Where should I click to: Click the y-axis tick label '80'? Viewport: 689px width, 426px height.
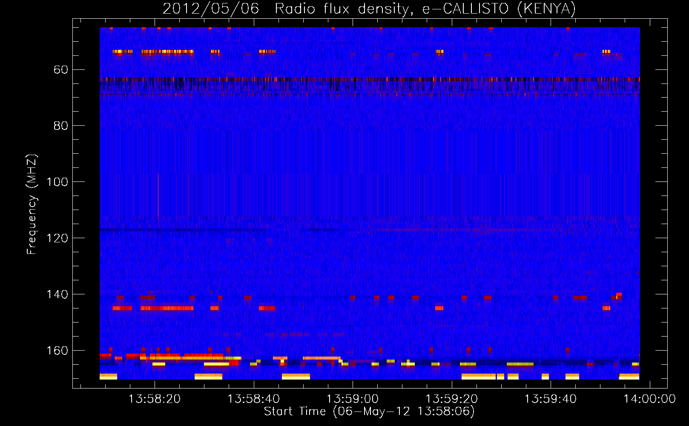tap(61, 126)
